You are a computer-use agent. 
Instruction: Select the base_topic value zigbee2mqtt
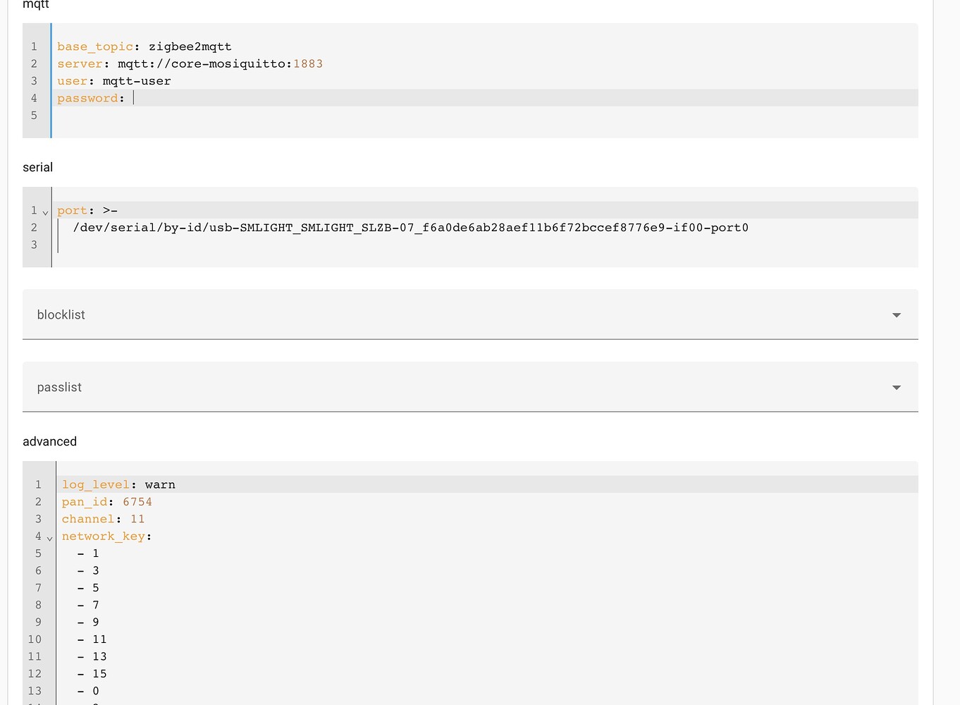point(190,47)
